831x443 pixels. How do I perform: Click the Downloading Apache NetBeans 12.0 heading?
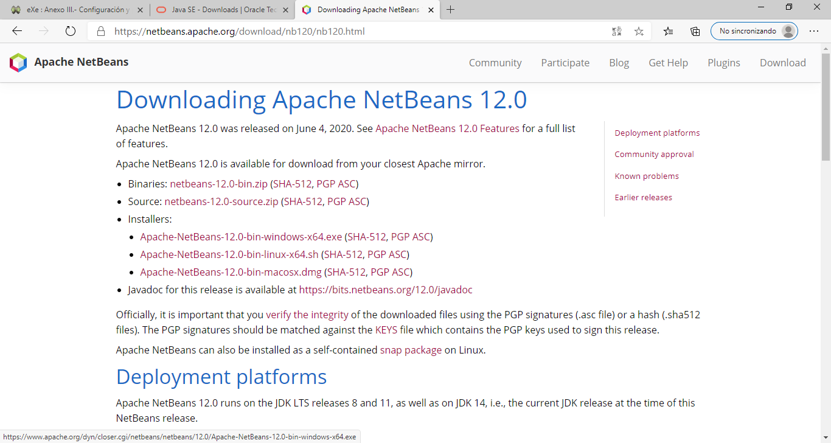[x=321, y=100]
